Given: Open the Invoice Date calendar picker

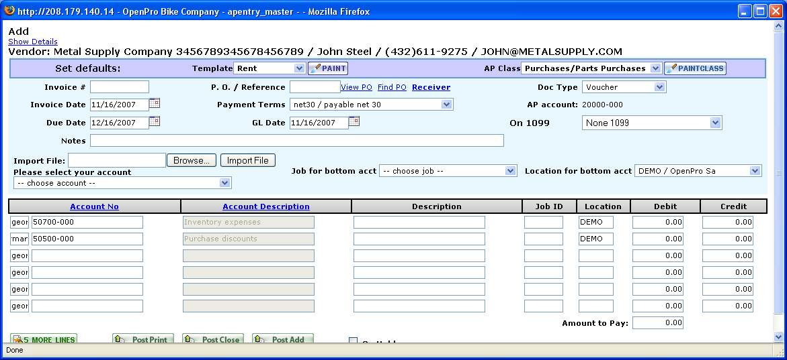Looking at the screenshot, I should 155,104.
